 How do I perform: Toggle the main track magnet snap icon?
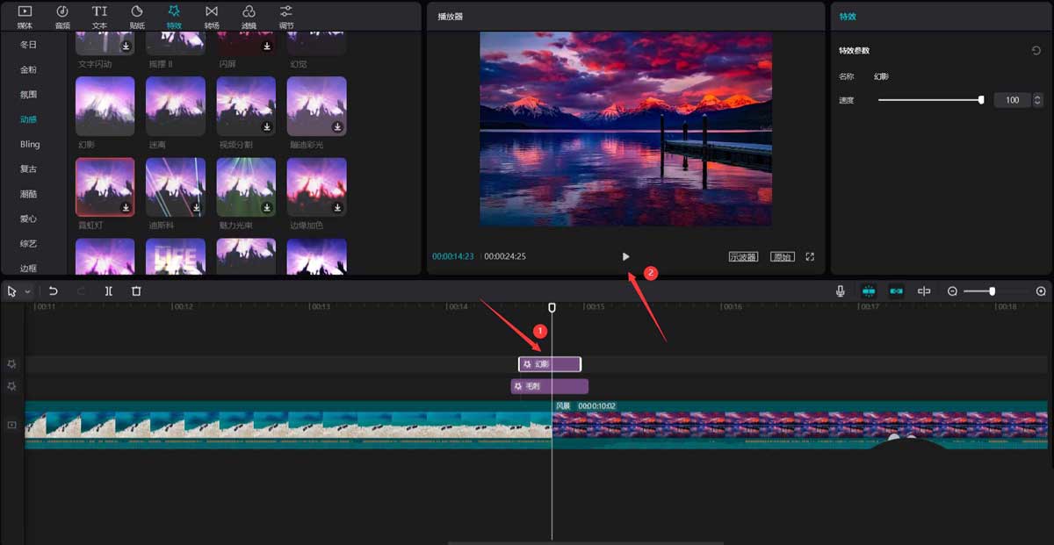pyautogui.click(x=869, y=291)
